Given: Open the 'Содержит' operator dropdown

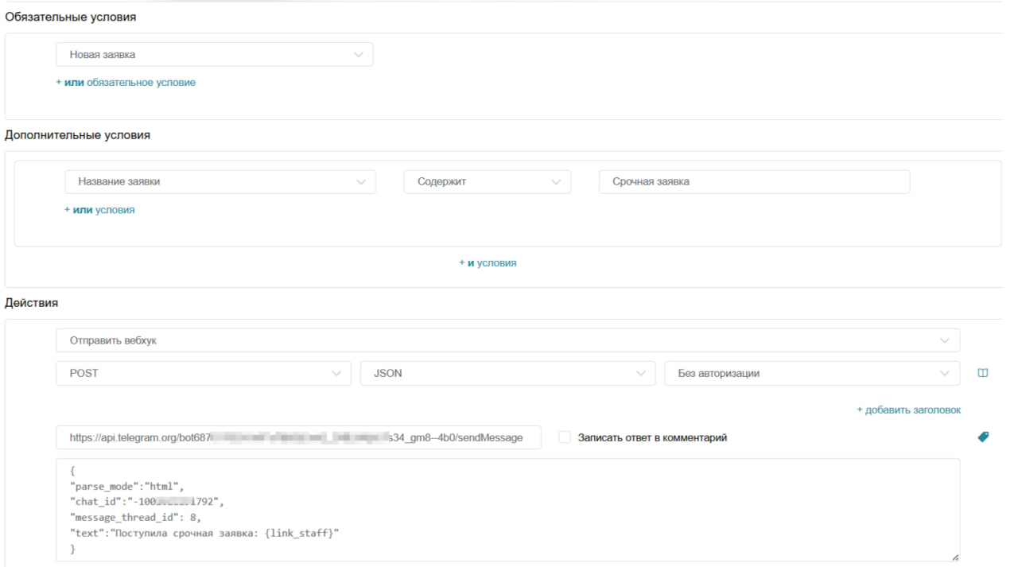Looking at the screenshot, I should pyautogui.click(x=487, y=181).
